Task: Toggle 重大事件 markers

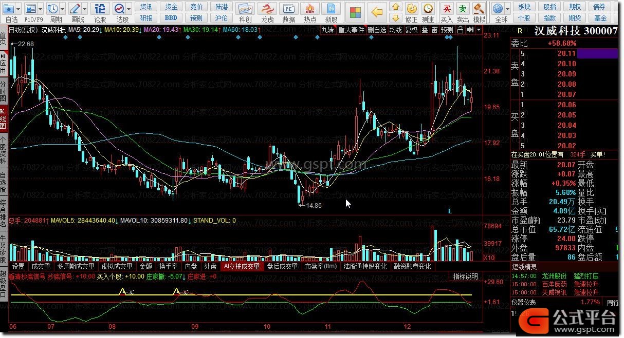Action: tap(351, 30)
